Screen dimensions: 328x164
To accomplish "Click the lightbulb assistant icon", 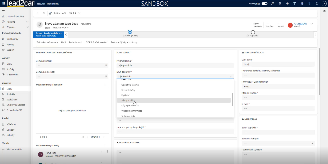I will [x=280, y=4].
